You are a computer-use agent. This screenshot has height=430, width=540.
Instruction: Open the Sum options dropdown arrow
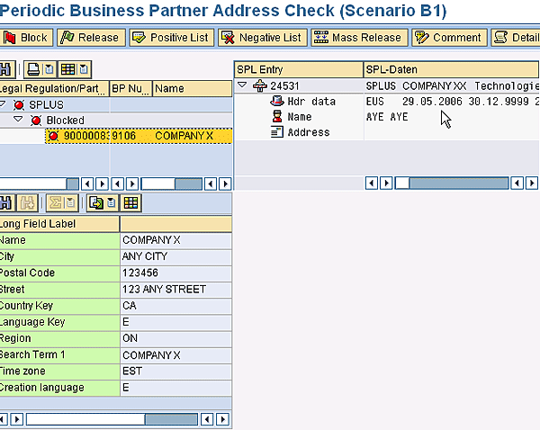pyautogui.click(x=71, y=203)
